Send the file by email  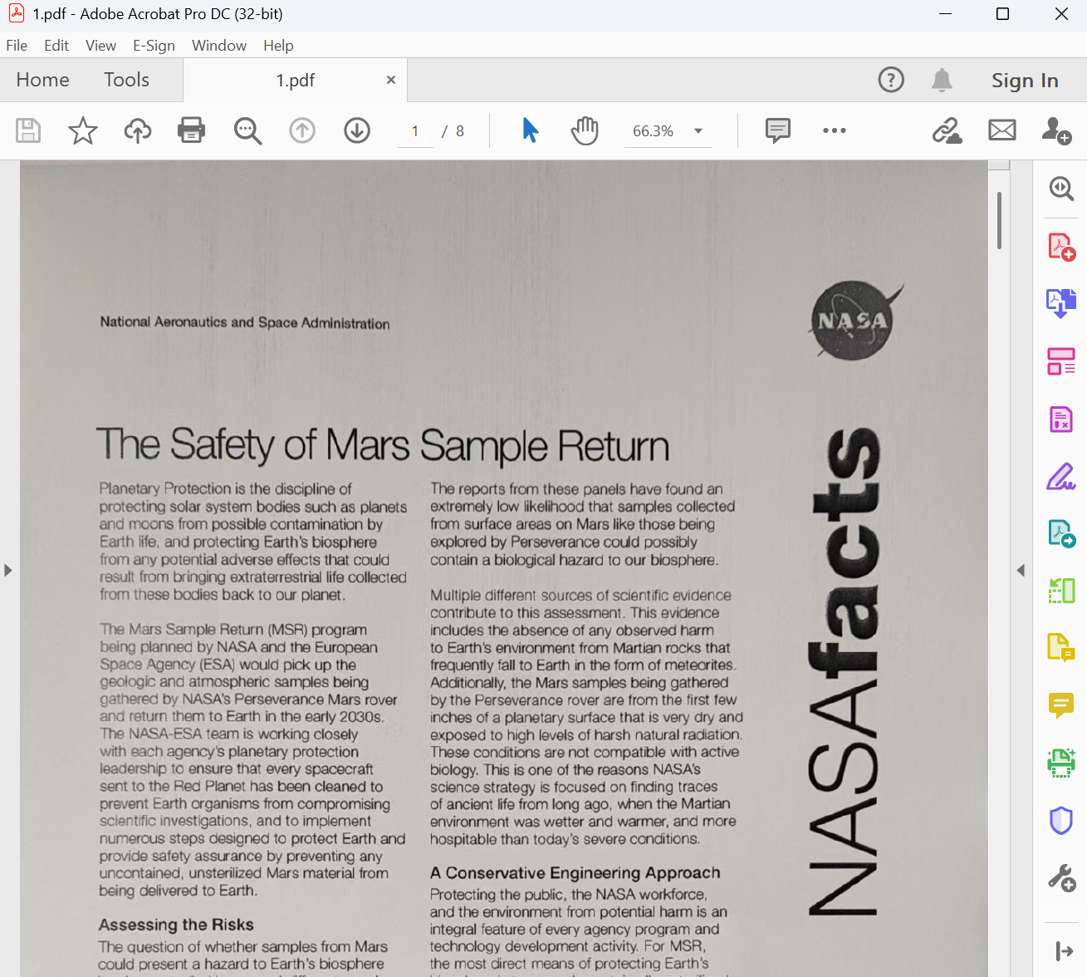click(1002, 130)
